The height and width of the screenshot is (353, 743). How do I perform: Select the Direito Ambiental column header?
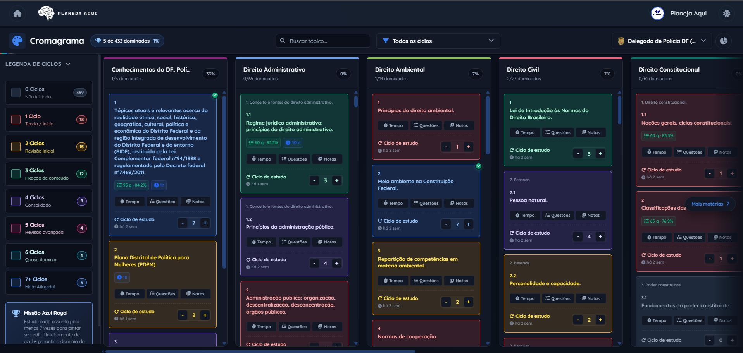429,74
